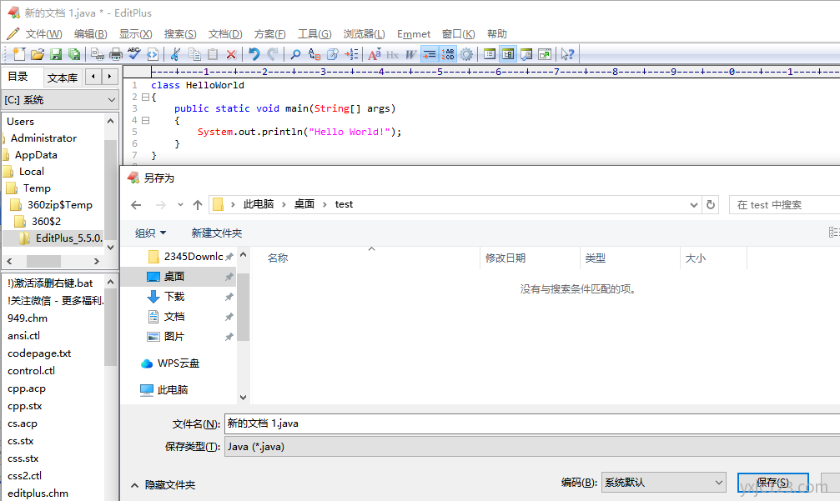
Task: Click the View in Browser icon
Action: pyautogui.click(x=153, y=54)
